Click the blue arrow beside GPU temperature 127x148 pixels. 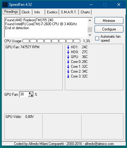68,57
